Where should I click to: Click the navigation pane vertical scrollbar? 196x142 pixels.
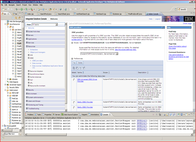66,67
